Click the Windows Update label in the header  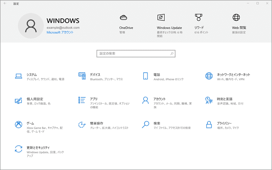click(169, 28)
